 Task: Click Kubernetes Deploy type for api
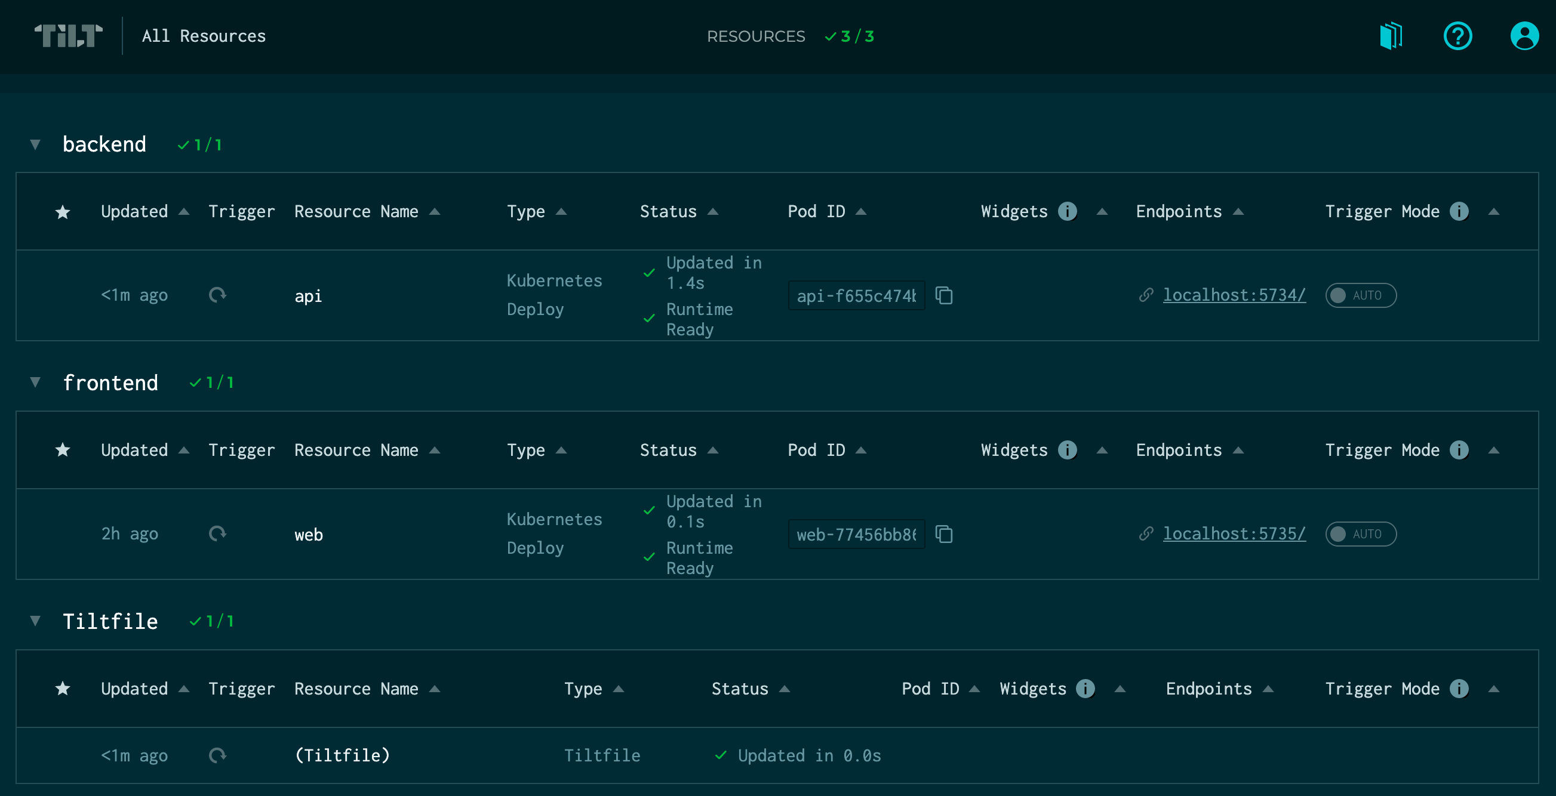[x=554, y=295]
